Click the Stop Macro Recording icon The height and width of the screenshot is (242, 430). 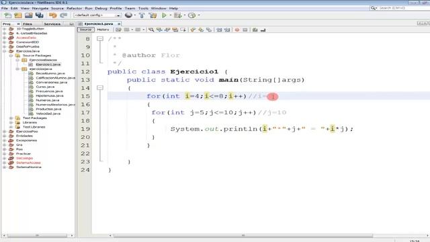(245, 30)
